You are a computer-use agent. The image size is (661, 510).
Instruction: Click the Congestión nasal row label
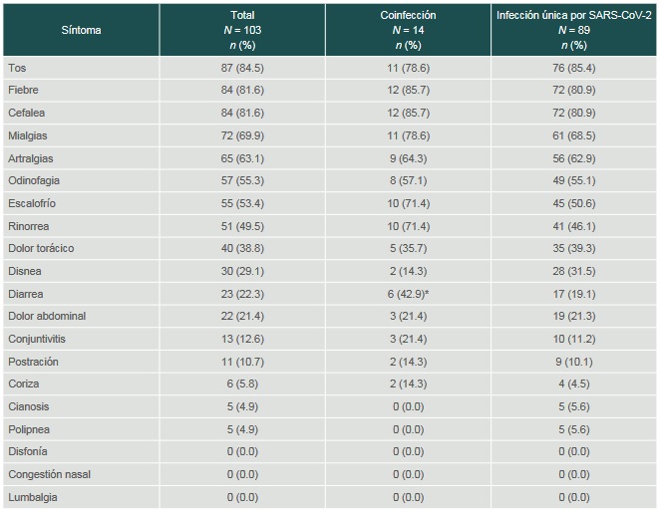[x=49, y=474]
